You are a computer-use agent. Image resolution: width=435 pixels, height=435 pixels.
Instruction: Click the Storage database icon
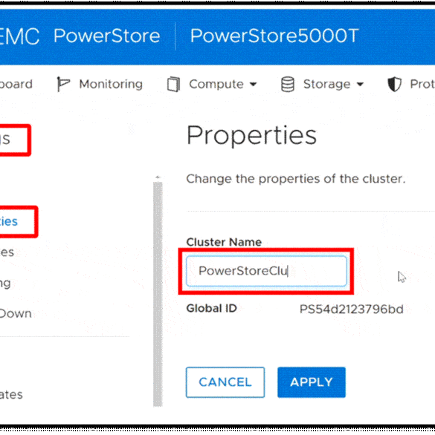coord(288,84)
